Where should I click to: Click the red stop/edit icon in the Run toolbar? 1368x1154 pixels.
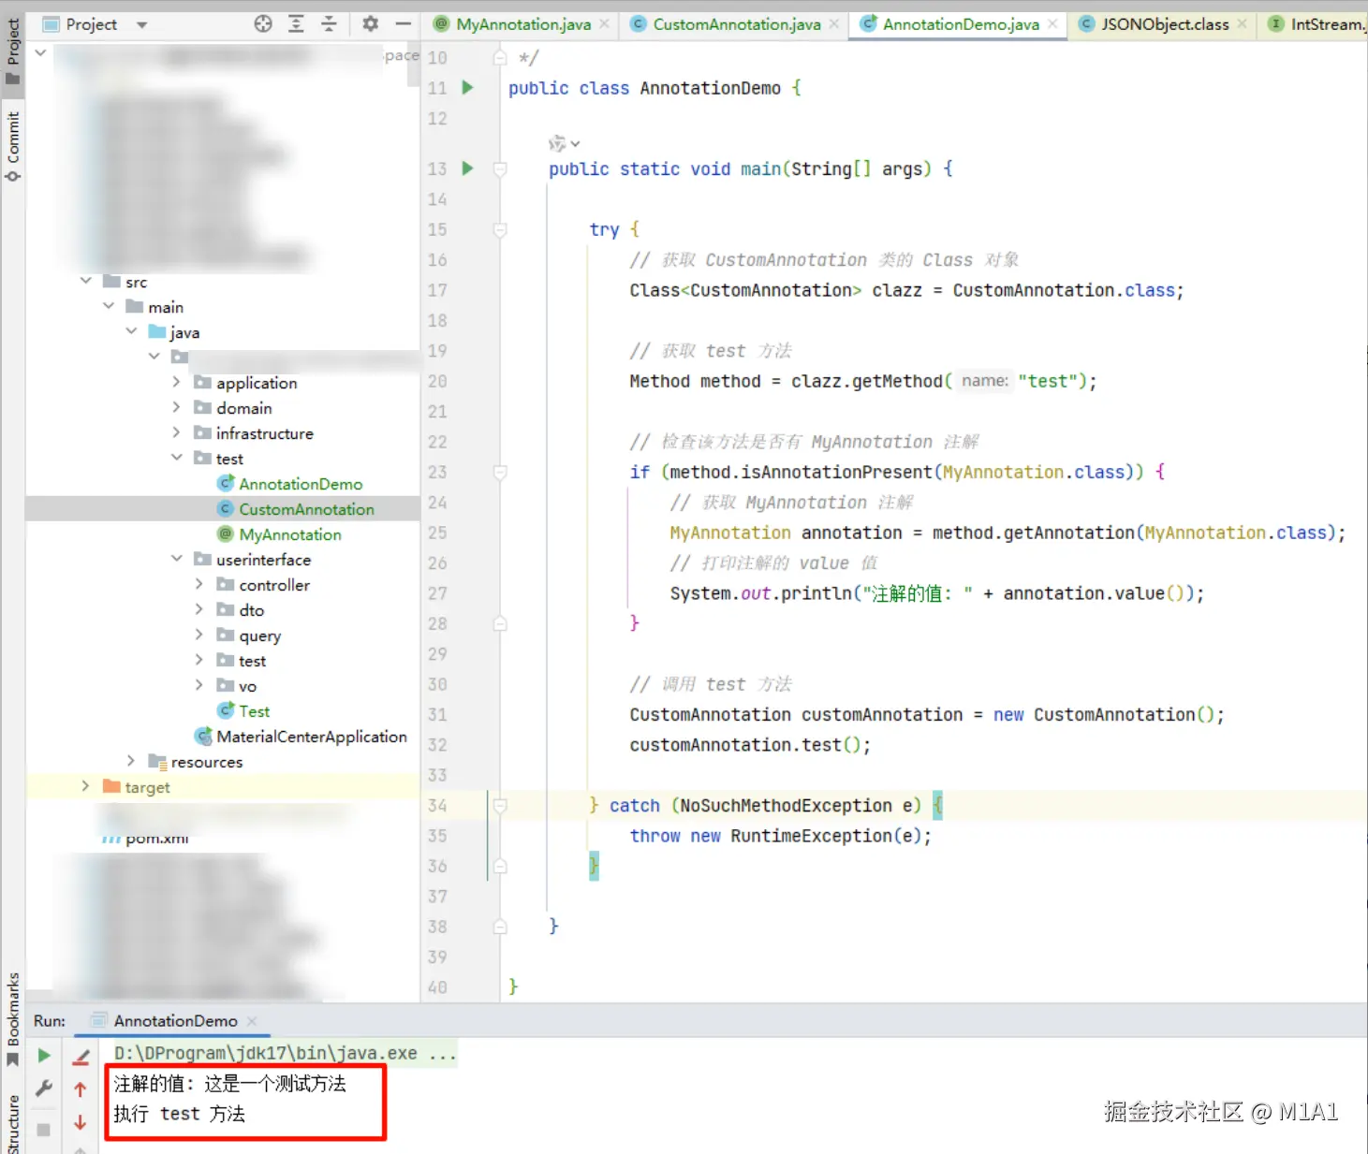81,1057
